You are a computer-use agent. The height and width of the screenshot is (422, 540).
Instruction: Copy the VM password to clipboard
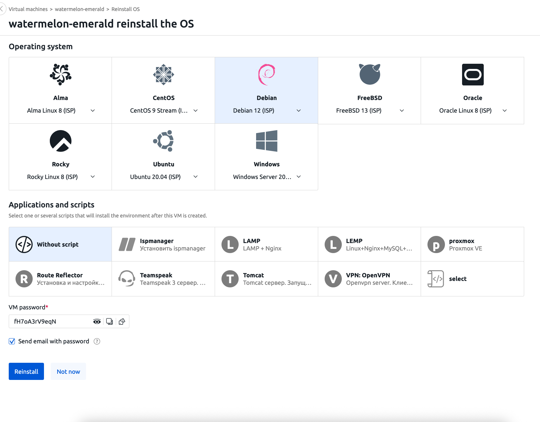coord(110,321)
